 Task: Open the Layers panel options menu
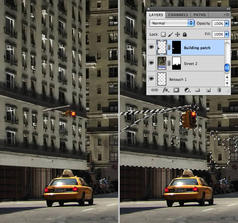(x=226, y=15)
